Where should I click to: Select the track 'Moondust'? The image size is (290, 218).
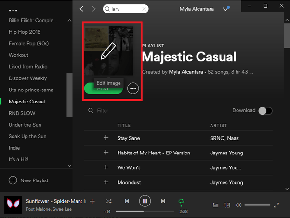tap(129, 182)
